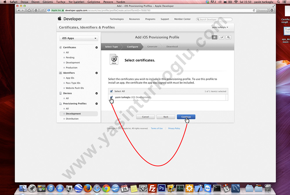The width and height of the screenshot is (290, 195).
Task: Click the blue Continue button
Action: pyautogui.click(x=186, y=117)
